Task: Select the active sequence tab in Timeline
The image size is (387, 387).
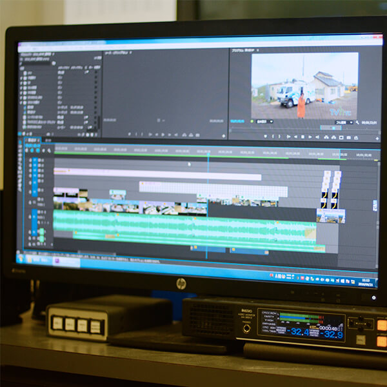Action: point(33,140)
